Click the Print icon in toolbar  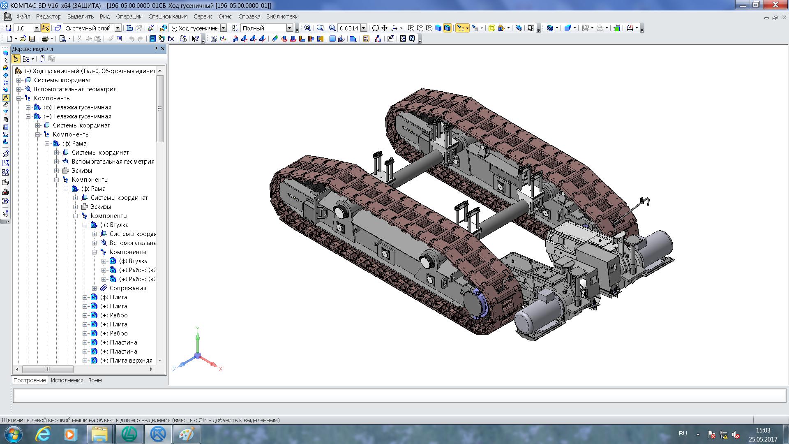pyautogui.click(x=45, y=39)
